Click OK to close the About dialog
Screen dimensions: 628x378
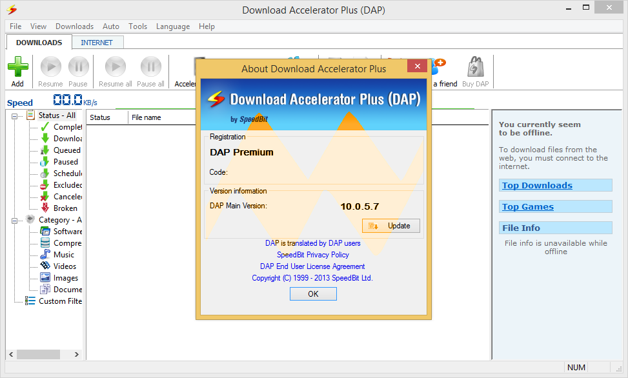click(313, 294)
